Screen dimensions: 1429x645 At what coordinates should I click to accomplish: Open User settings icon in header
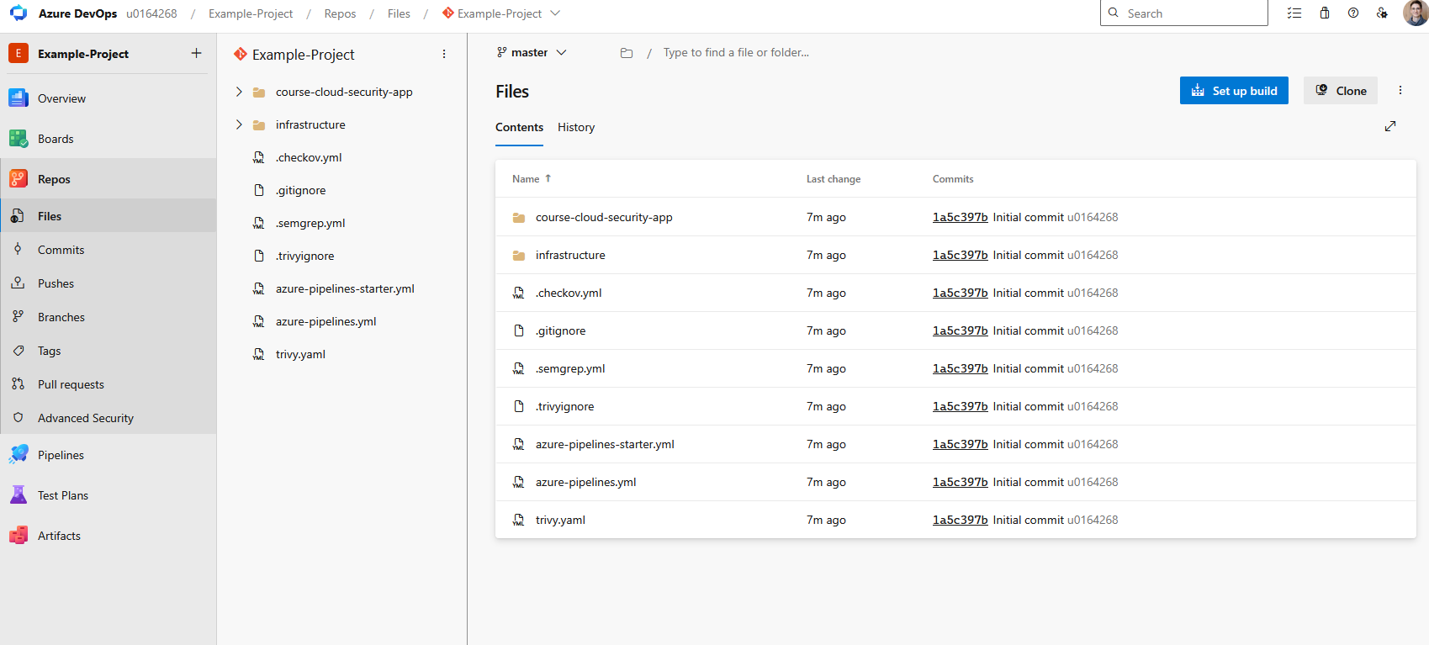[1382, 13]
